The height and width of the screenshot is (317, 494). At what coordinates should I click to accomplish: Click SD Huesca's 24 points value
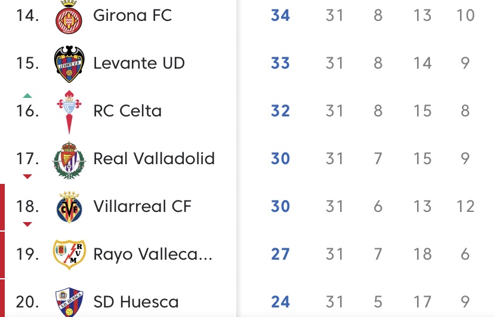pos(280,302)
